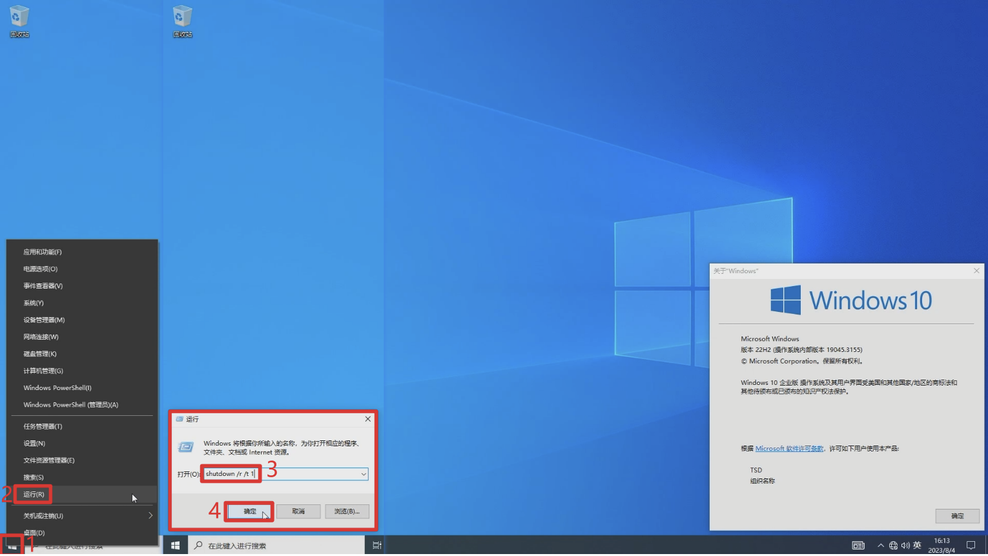Click the 版本 22H2 version text line
Image resolution: width=988 pixels, height=556 pixels.
pos(801,350)
